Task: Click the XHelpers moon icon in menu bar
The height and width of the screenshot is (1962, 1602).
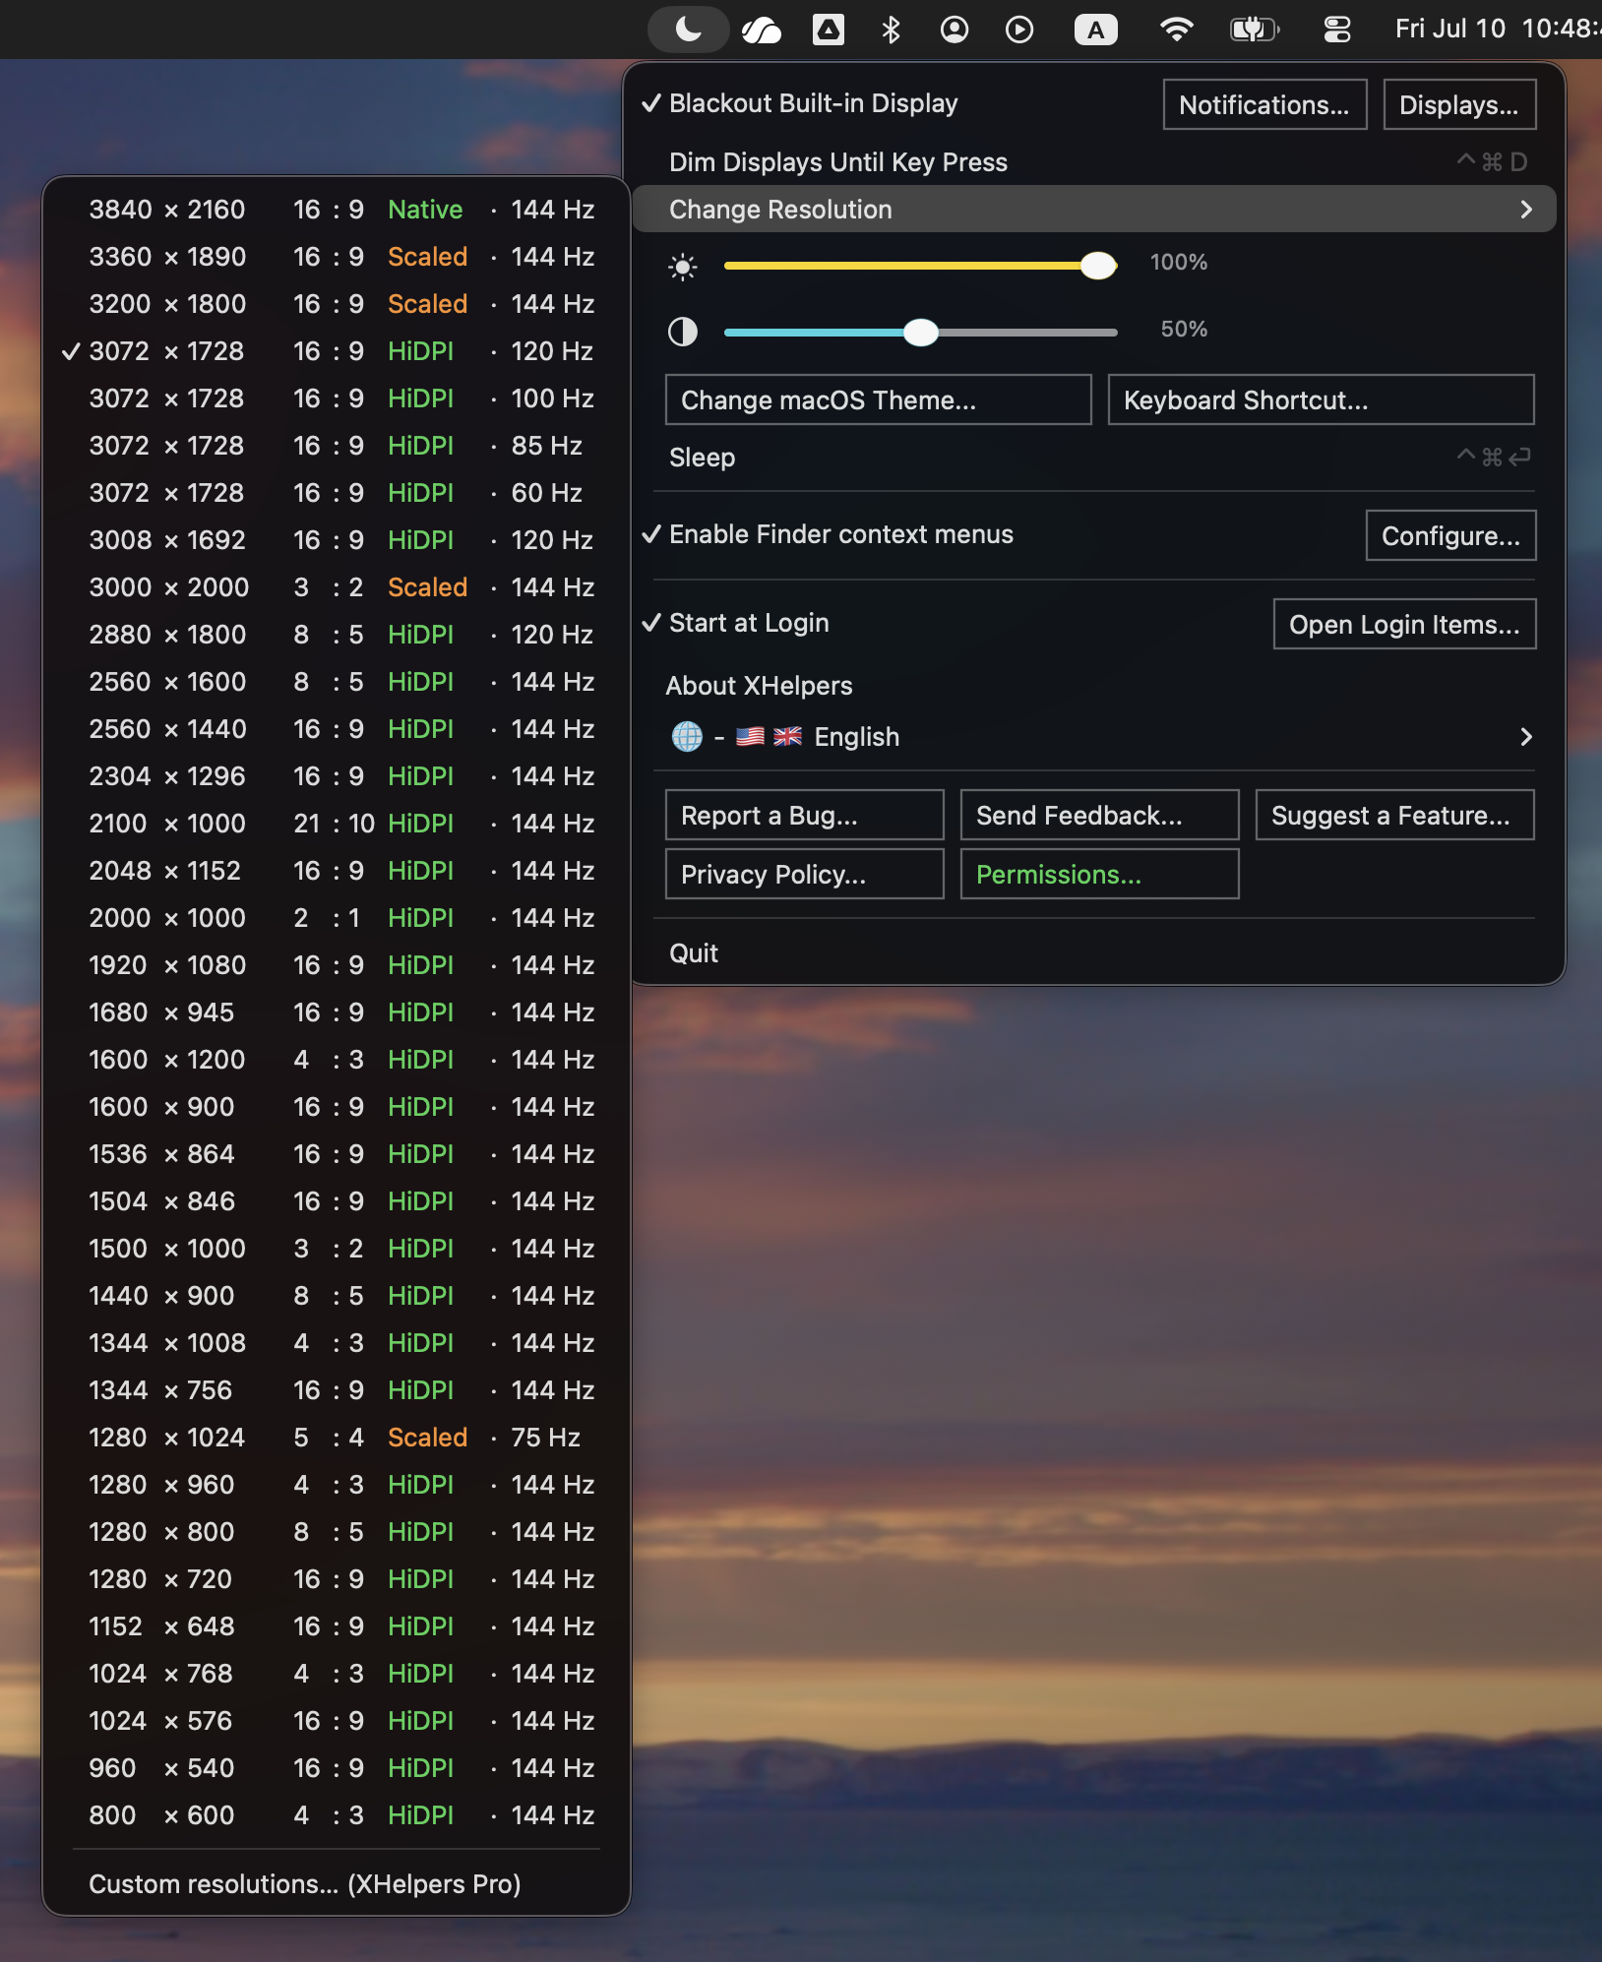Action: click(688, 30)
